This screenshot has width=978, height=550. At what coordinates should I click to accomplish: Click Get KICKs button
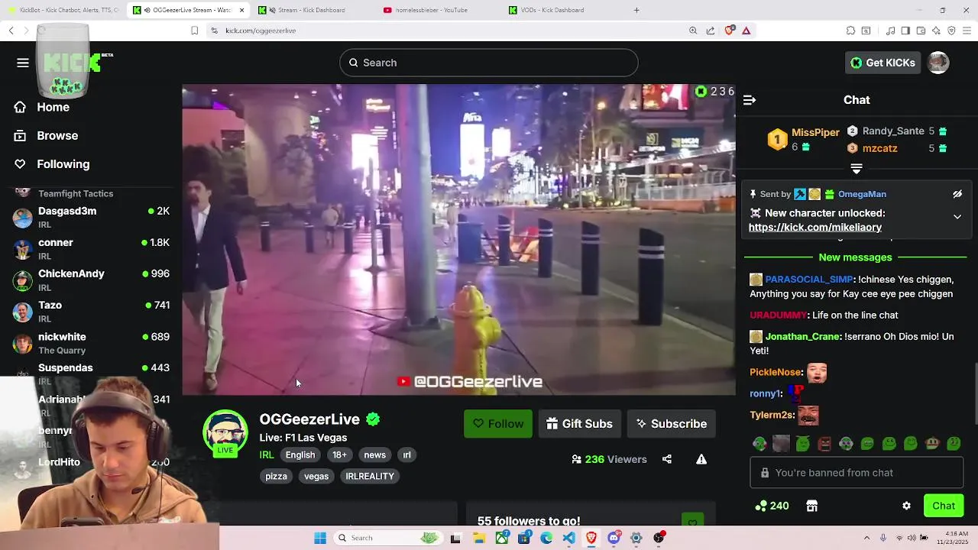[x=882, y=63]
